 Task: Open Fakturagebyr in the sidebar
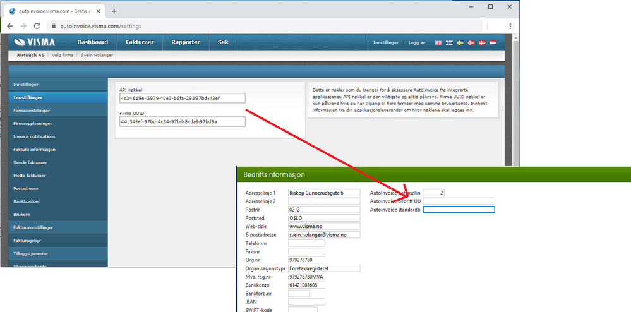click(x=58, y=241)
